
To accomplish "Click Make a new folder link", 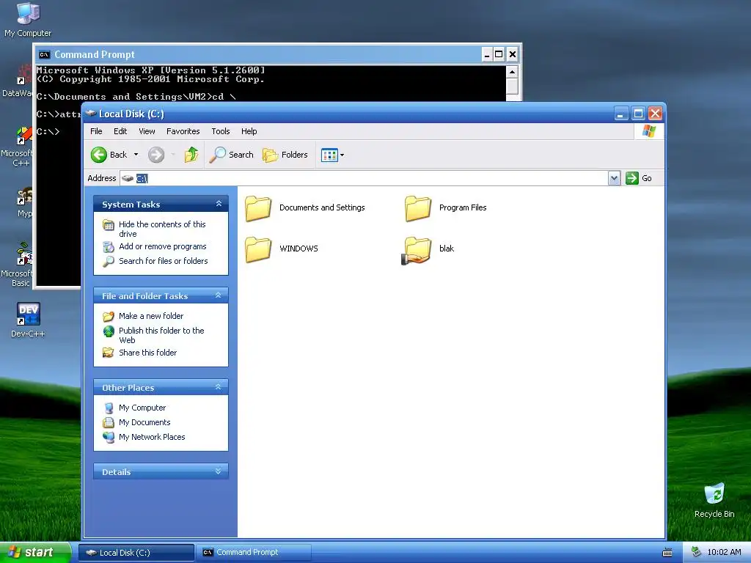I will [x=151, y=316].
